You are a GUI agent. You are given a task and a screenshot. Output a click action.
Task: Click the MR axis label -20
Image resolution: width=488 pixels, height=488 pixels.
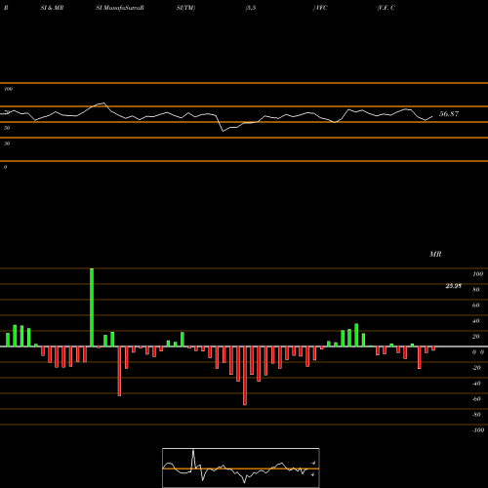(x=476, y=368)
